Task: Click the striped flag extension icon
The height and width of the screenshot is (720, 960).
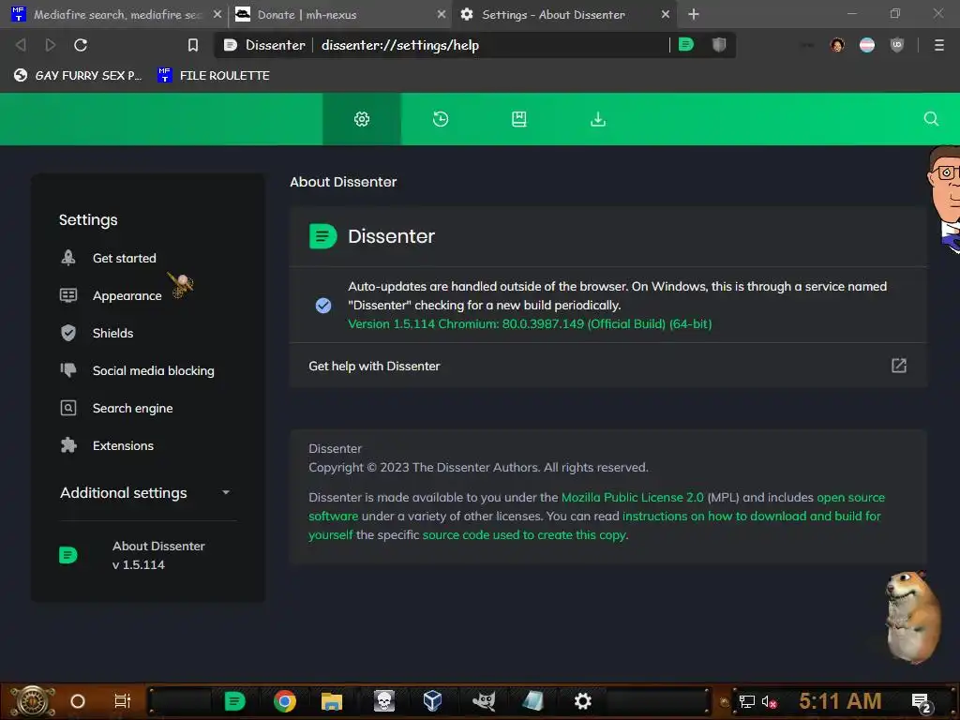Action: 867,45
